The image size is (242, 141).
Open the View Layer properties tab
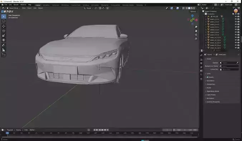(201, 67)
